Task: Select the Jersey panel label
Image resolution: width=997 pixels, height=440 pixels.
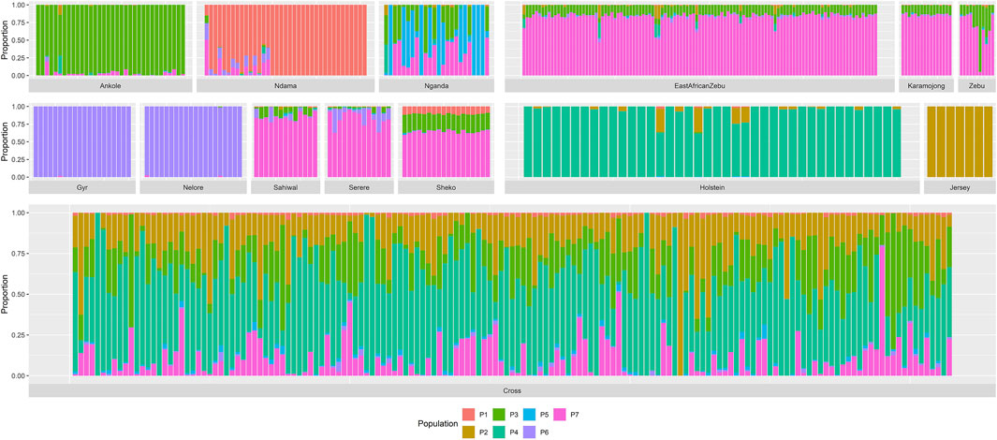Action: 960,187
